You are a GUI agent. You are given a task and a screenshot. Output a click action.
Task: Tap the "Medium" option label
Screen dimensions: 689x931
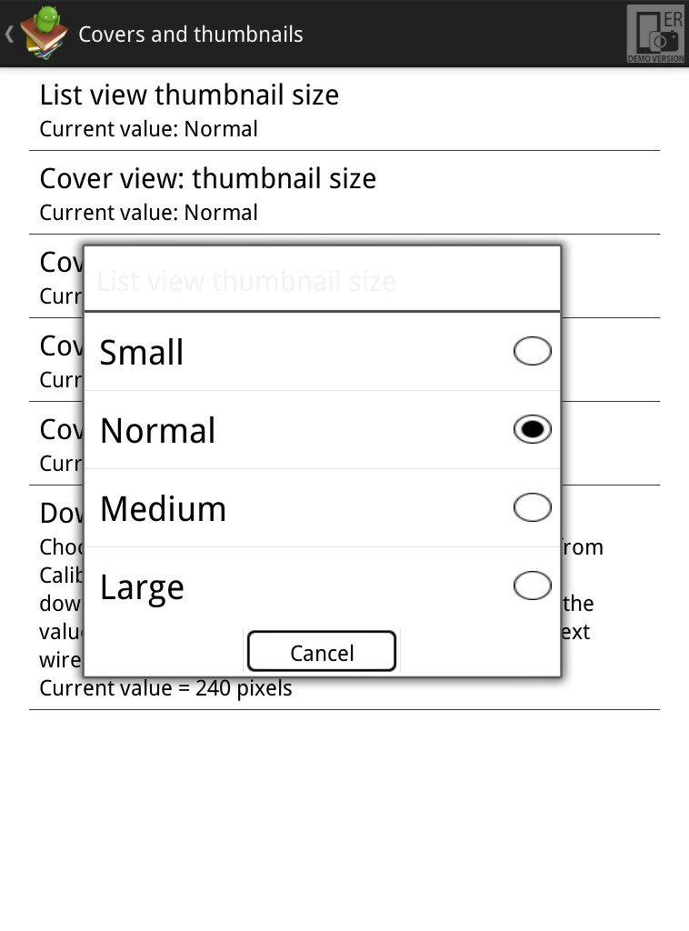164,509
